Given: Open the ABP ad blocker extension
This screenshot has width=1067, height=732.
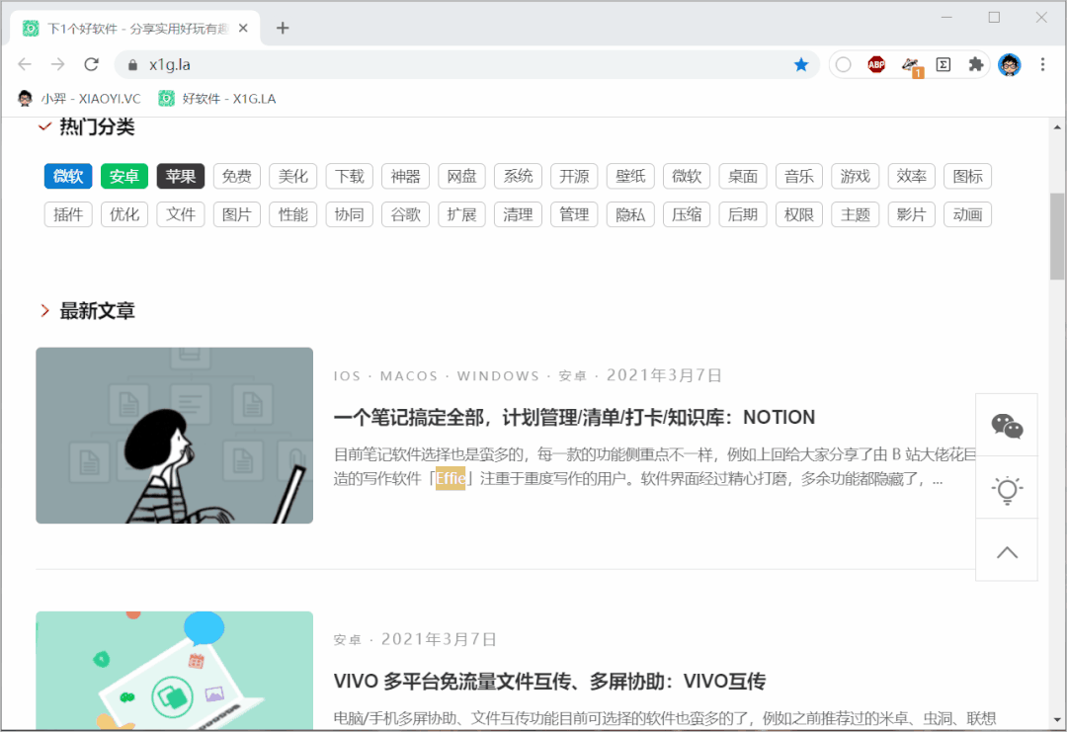Looking at the screenshot, I should [876, 64].
